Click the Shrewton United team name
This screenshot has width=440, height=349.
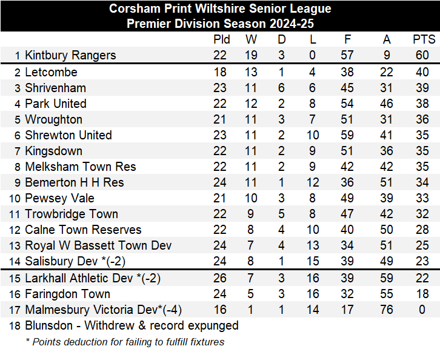pos(68,135)
